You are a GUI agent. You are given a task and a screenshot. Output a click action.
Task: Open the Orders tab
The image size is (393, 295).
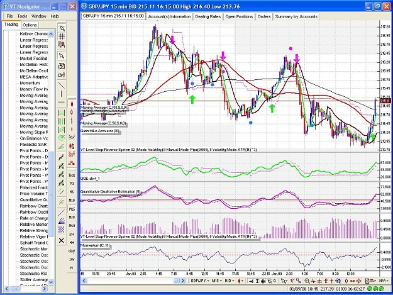tap(264, 16)
